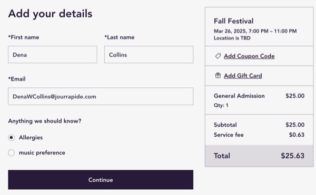
Task: Click the Fall Festival event title
Action: (x=233, y=21)
